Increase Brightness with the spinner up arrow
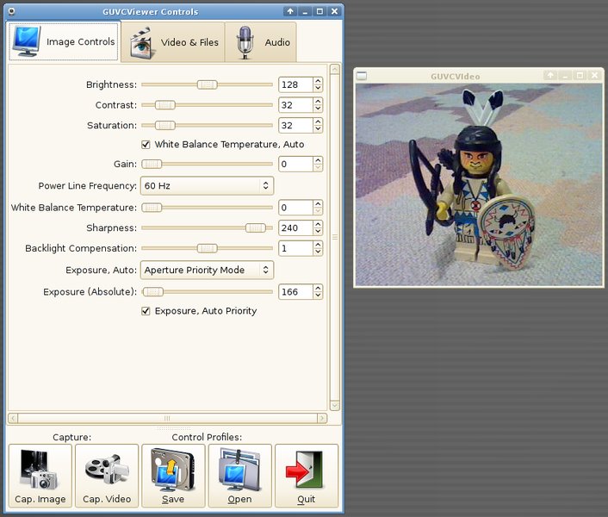 click(318, 81)
